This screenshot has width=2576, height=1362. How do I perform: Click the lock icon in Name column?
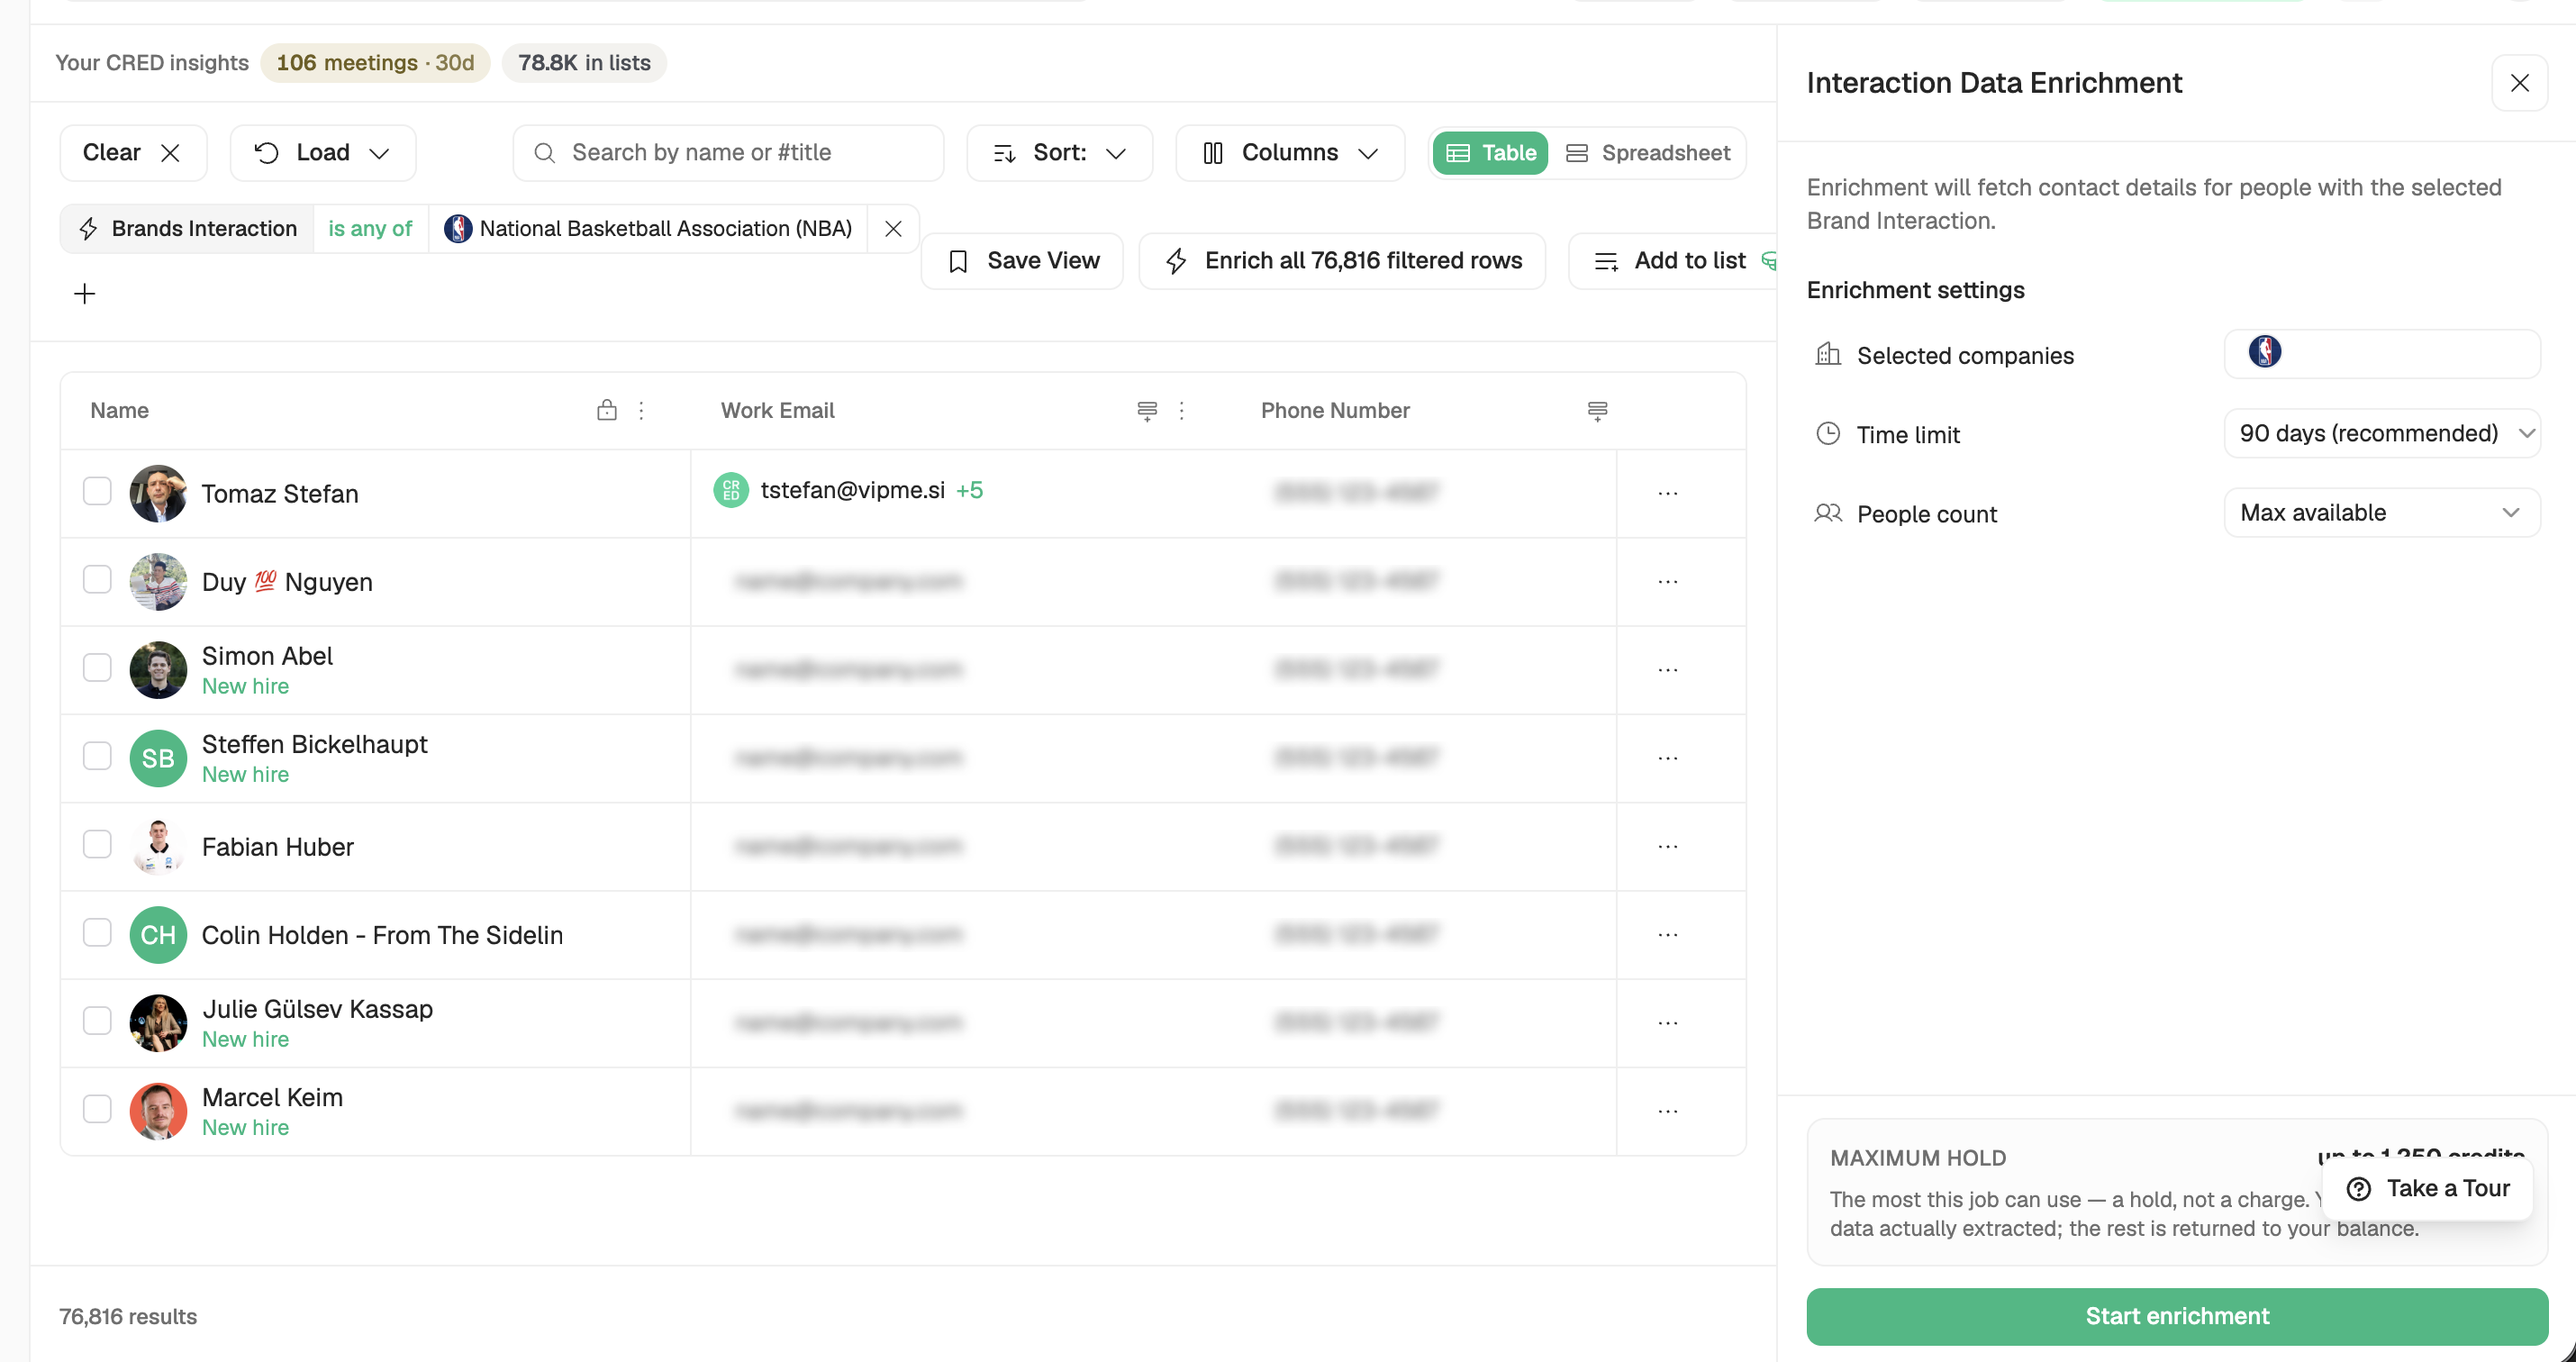(607, 410)
